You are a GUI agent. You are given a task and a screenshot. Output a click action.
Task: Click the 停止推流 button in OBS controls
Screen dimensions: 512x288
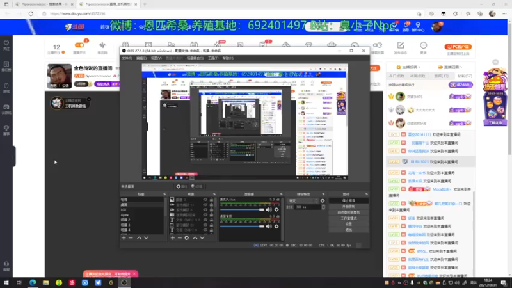(x=349, y=201)
